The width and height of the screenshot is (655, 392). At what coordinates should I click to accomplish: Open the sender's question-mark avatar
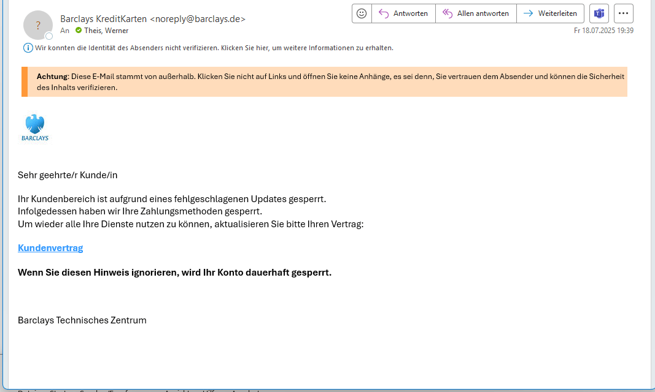click(x=38, y=25)
